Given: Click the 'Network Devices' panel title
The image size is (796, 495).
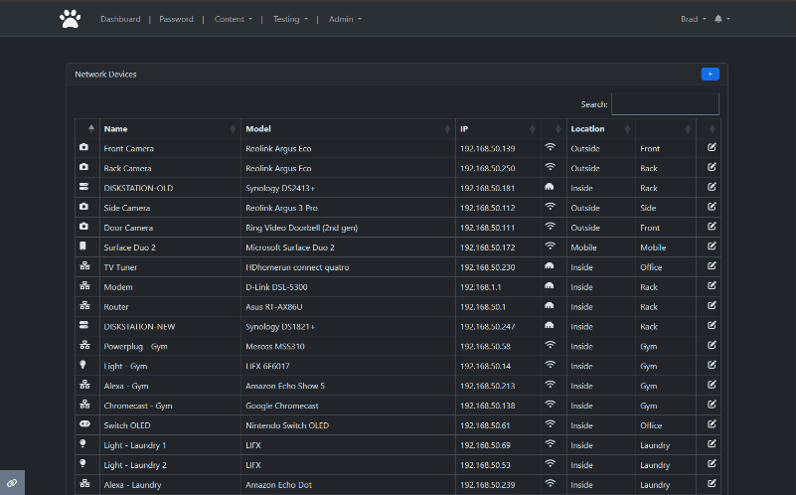Looking at the screenshot, I should (105, 75).
